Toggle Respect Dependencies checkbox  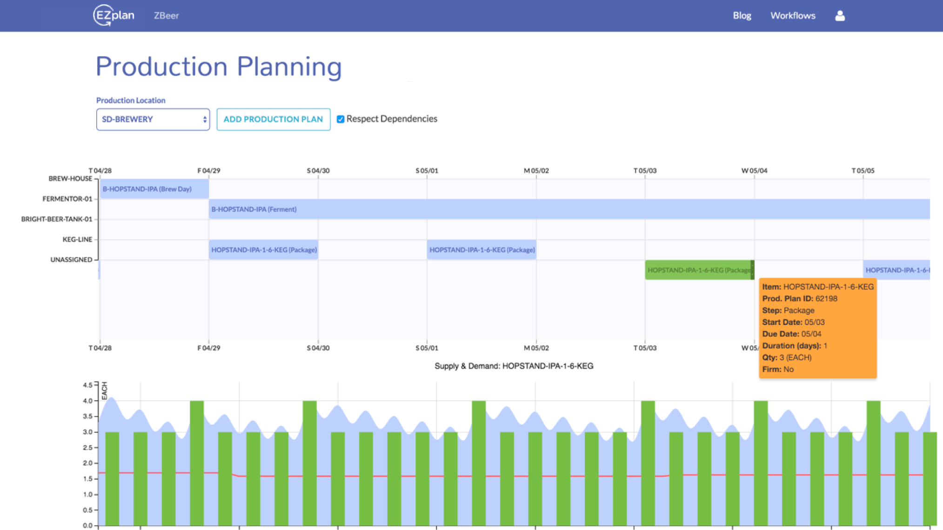tap(341, 119)
